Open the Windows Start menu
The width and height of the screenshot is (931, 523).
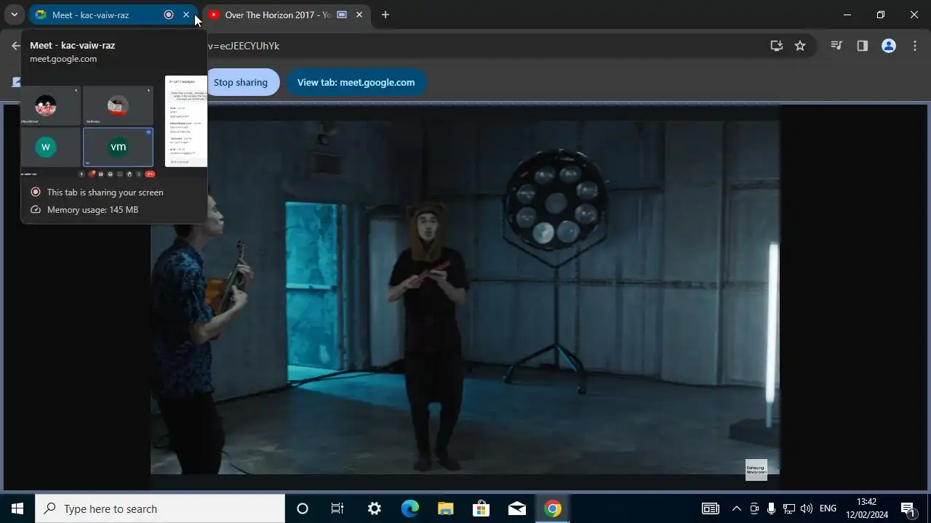pyautogui.click(x=17, y=508)
